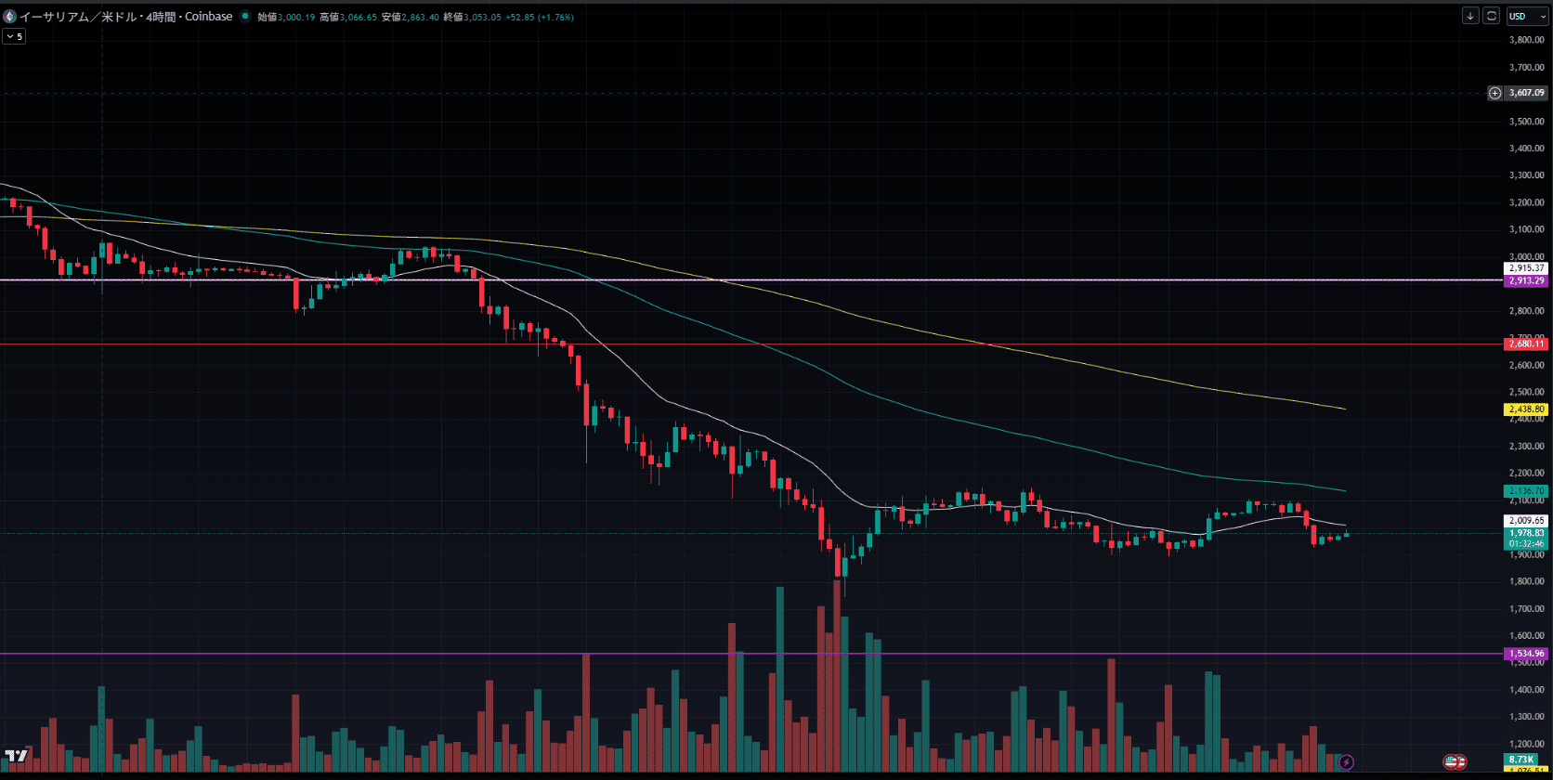Click the Ethereum logo beside the symbol name
This screenshot has height=780, width=1553.
[x=9, y=17]
